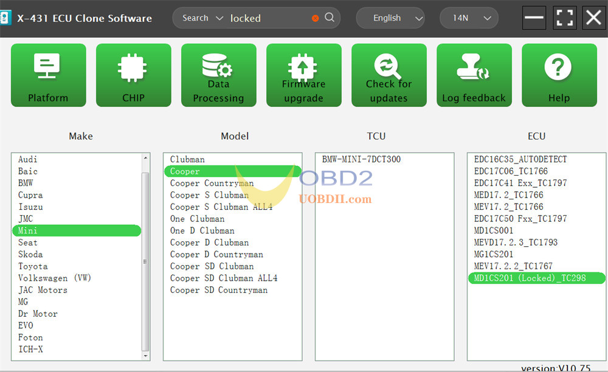Toggle fullscreen window mode

(x=564, y=18)
